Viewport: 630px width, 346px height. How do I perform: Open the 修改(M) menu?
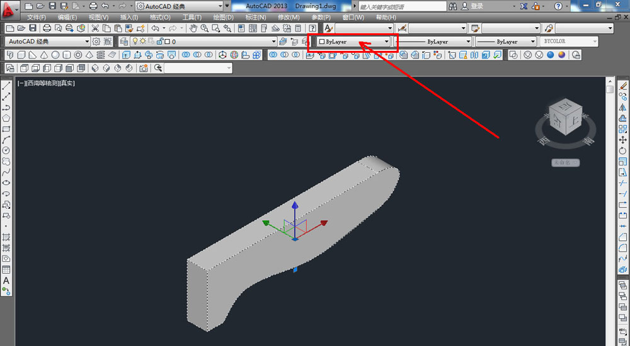pyautogui.click(x=289, y=17)
